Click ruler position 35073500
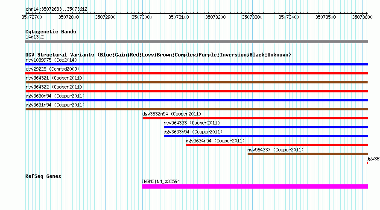 325,17
